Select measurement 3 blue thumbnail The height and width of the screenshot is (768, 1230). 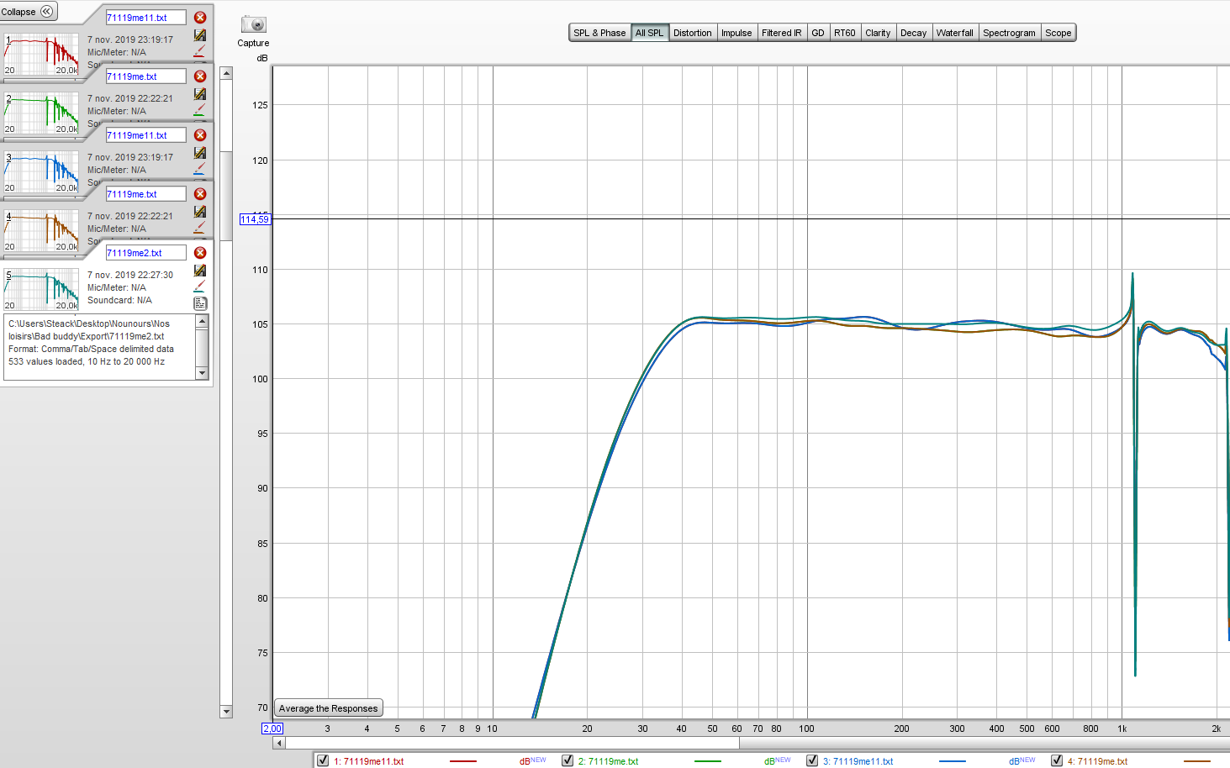pyautogui.click(x=41, y=172)
